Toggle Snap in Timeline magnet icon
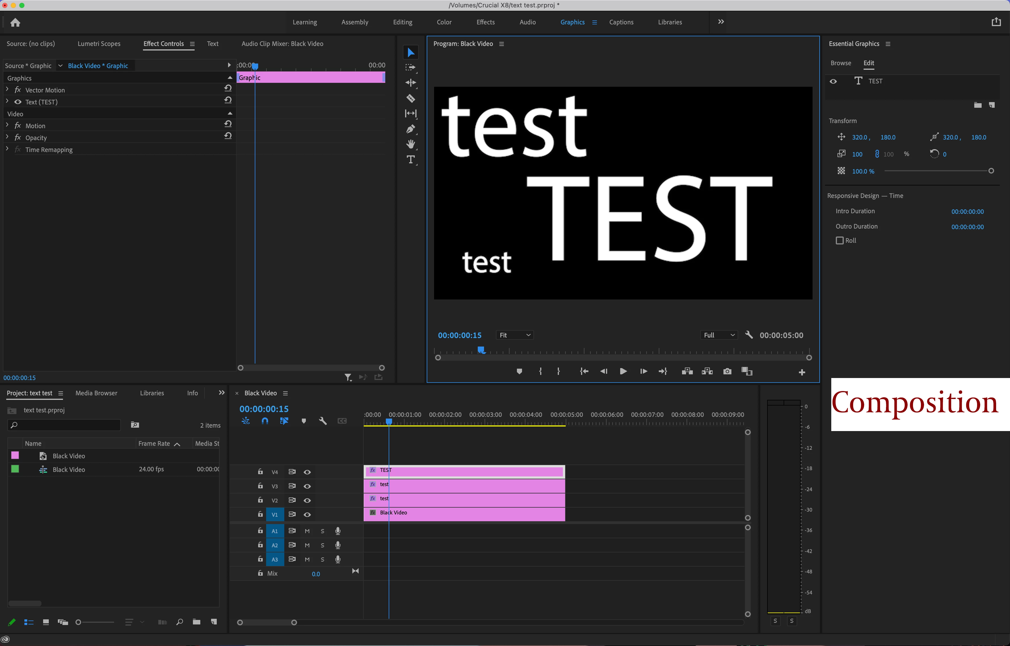This screenshot has width=1010, height=646. 265,421
